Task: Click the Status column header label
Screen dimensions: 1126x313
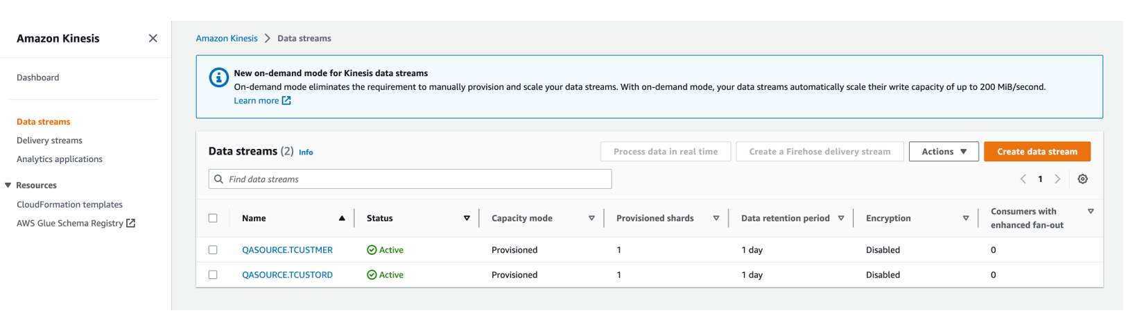Action: tap(381, 219)
